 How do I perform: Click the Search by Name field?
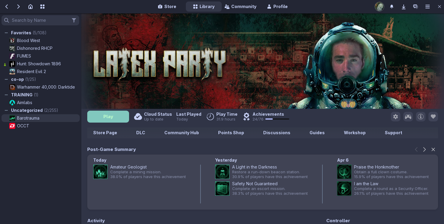click(x=40, y=20)
